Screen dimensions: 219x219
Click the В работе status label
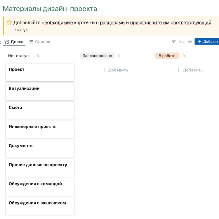(x=167, y=56)
